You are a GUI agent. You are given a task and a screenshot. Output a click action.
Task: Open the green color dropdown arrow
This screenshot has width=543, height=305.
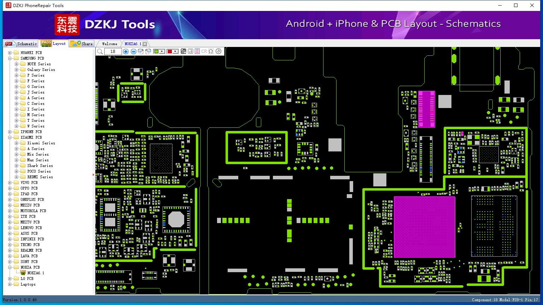162,52
